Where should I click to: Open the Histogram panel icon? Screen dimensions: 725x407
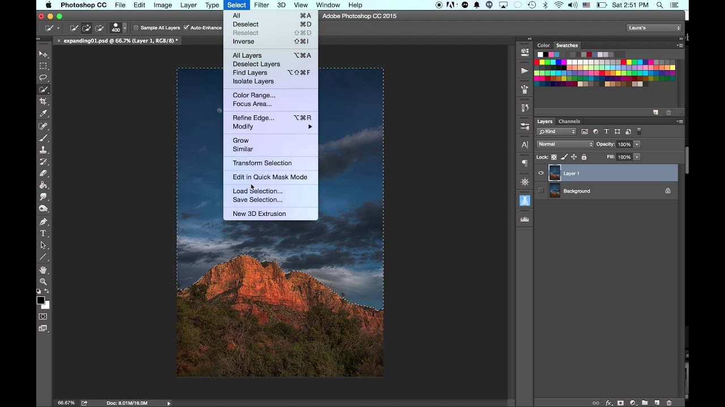click(x=524, y=219)
